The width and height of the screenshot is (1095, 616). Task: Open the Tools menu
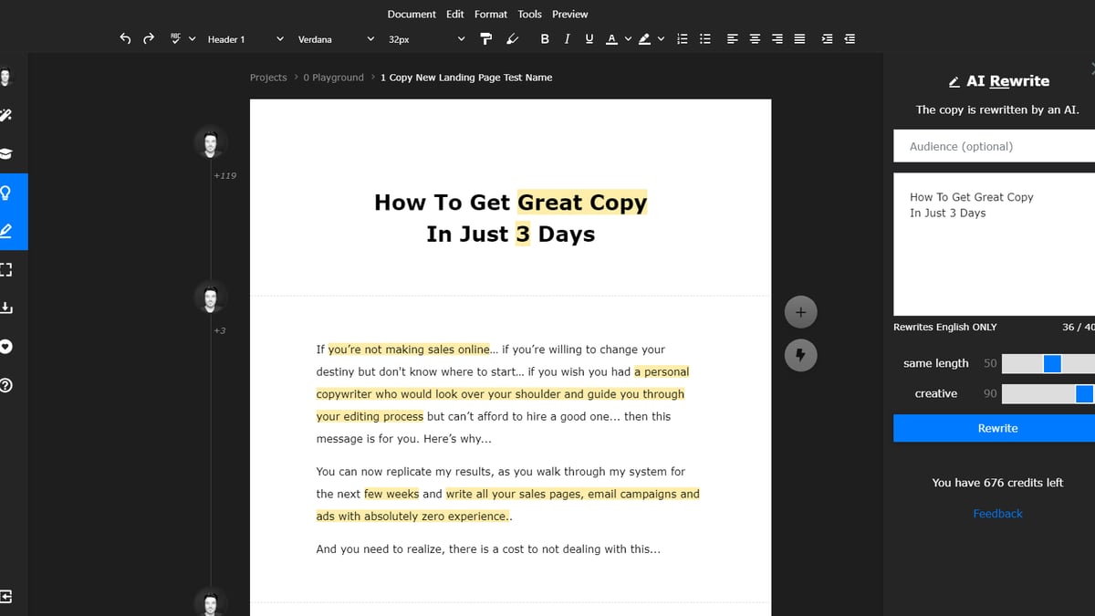pyautogui.click(x=529, y=14)
